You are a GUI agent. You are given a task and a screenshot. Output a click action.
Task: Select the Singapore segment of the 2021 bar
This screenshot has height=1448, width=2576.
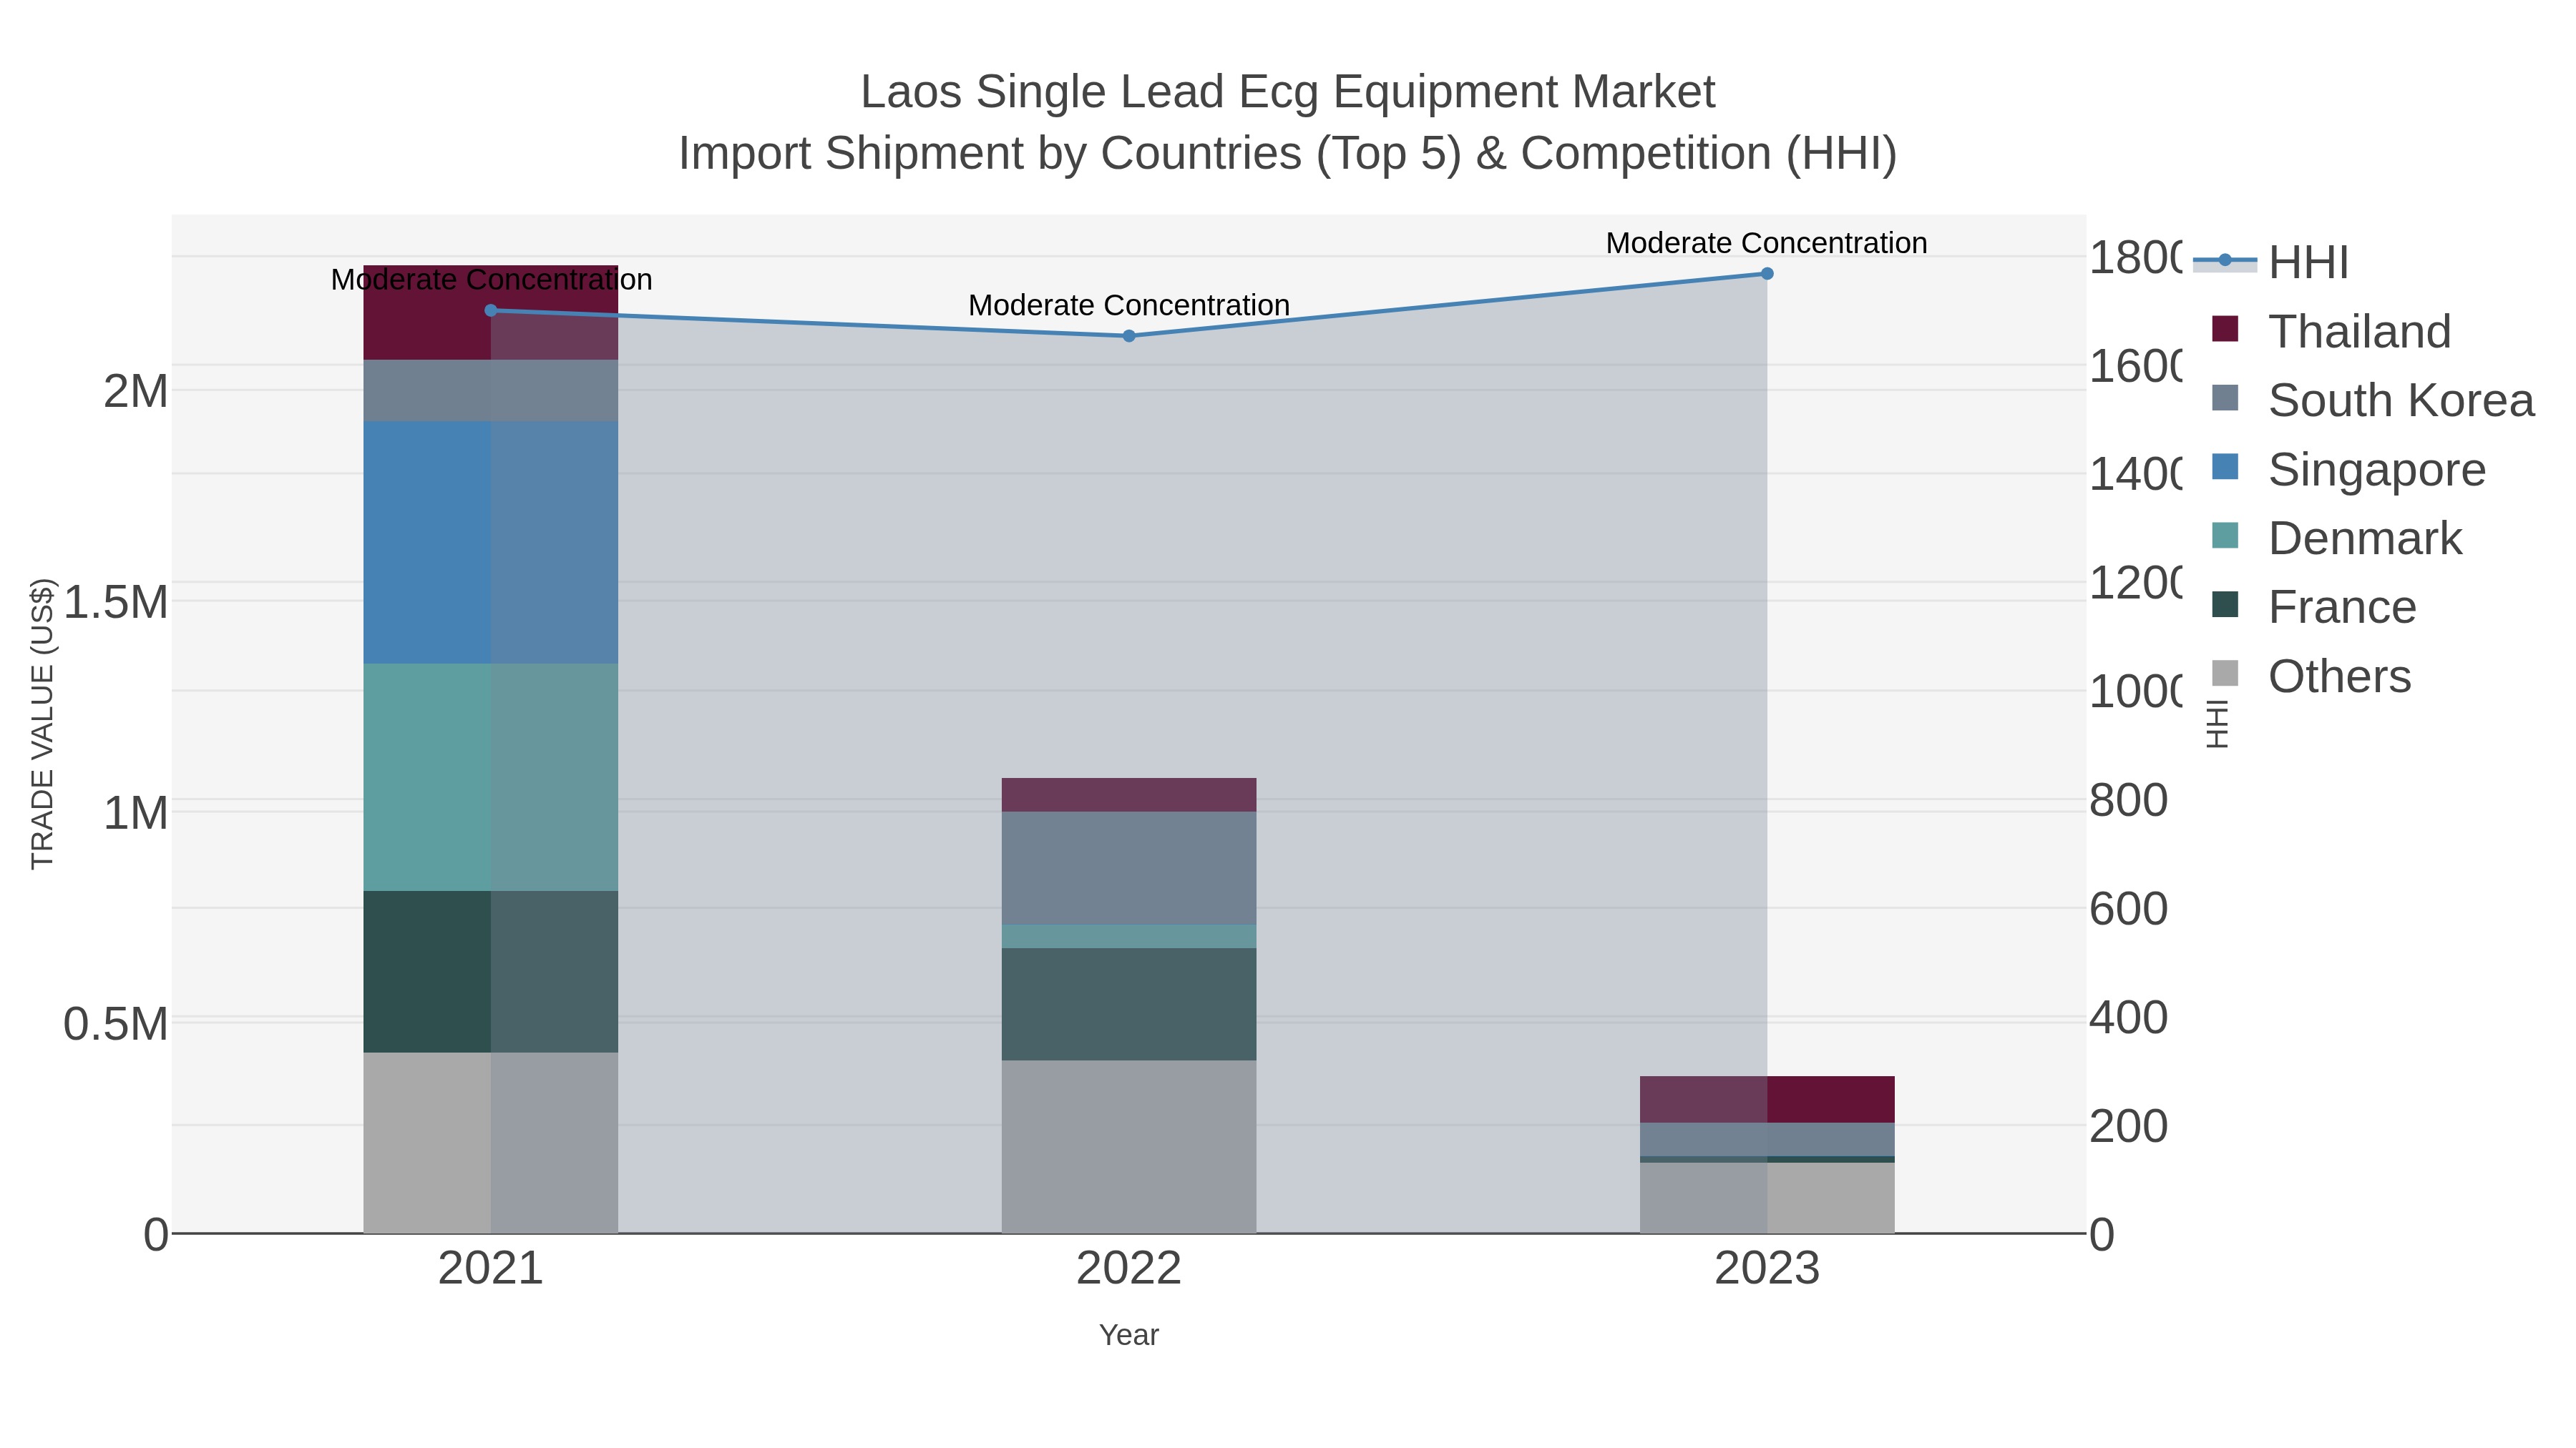tap(491, 541)
